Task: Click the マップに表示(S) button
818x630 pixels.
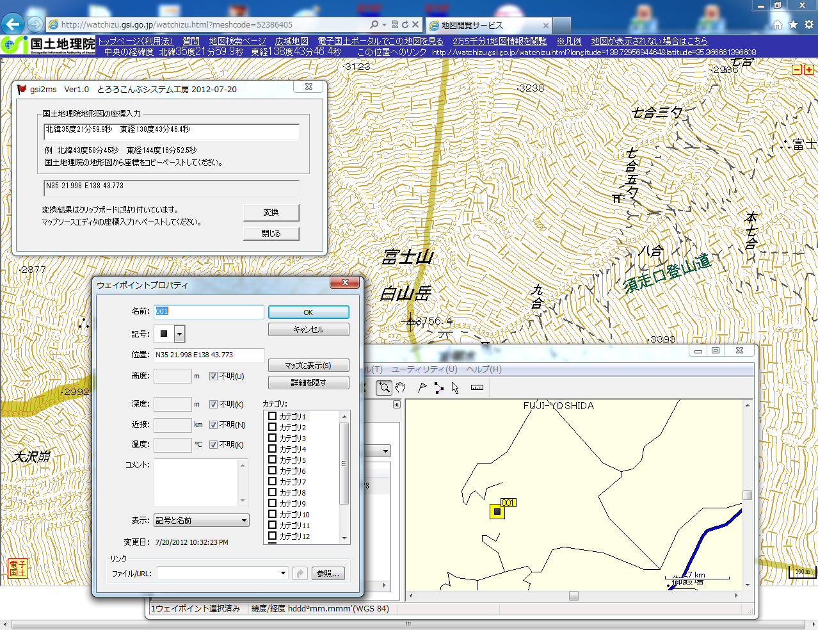Action: pyautogui.click(x=309, y=366)
